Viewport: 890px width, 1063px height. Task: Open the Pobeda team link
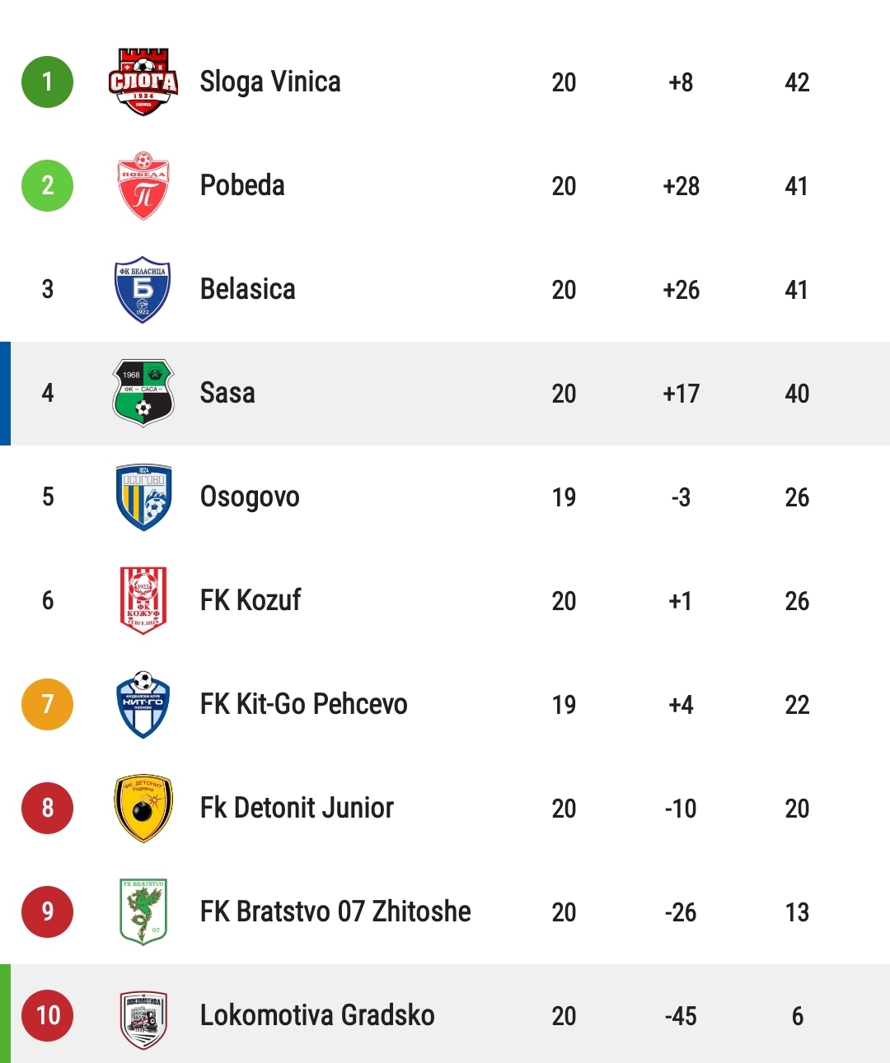pos(242,185)
